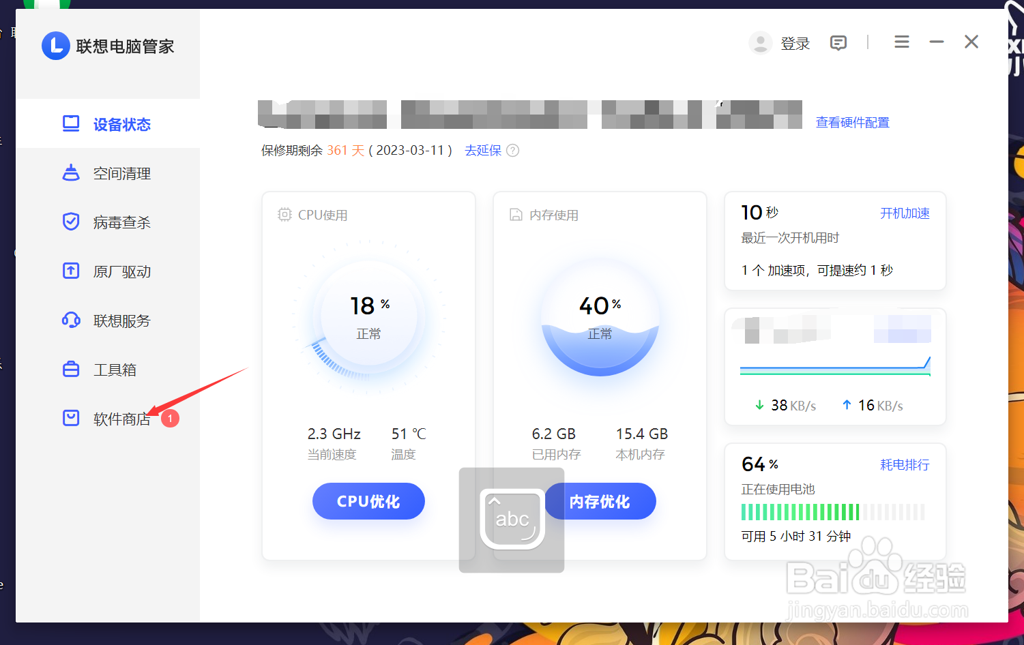This screenshot has height=645, width=1024.
Task: Click the feedback message icon in title bar
Action: coord(838,42)
